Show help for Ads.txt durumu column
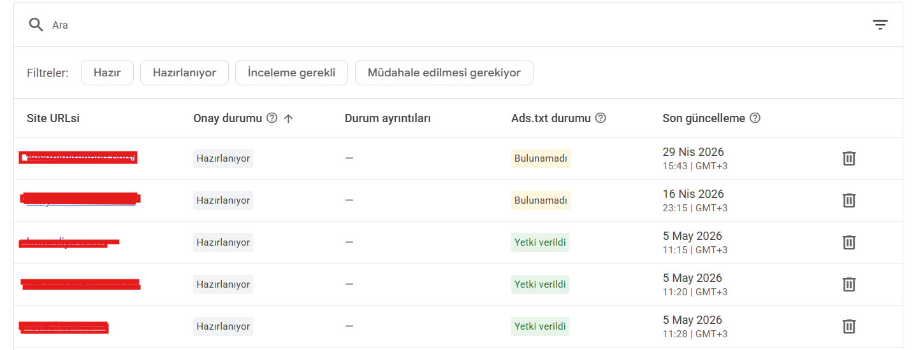 600,118
